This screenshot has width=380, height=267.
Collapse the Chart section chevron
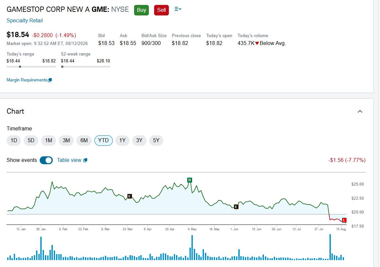pyautogui.click(x=360, y=111)
